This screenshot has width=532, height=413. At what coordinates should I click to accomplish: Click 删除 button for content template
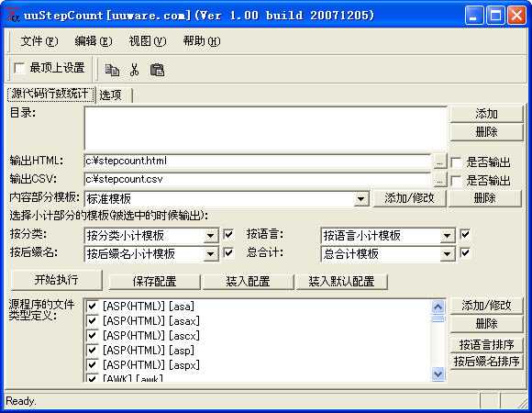pos(484,198)
